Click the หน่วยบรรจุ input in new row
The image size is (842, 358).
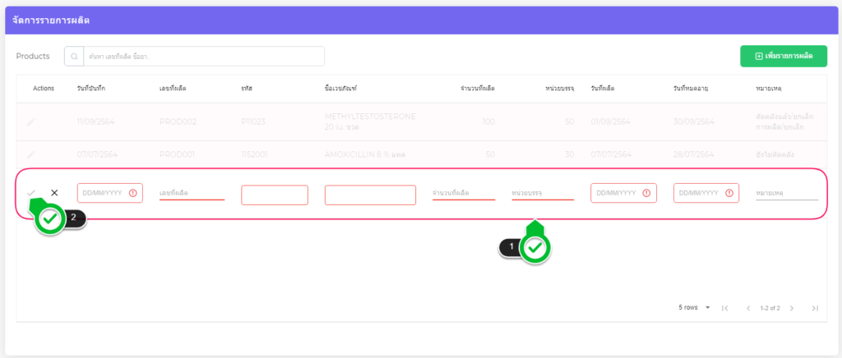point(542,193)
